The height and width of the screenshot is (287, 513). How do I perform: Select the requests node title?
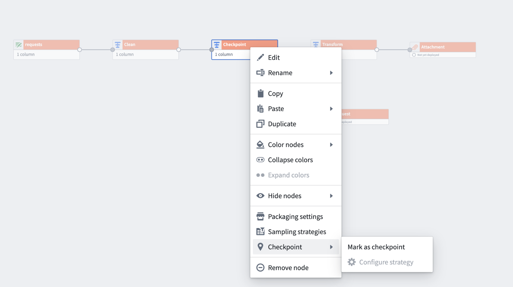click(33, 45)
